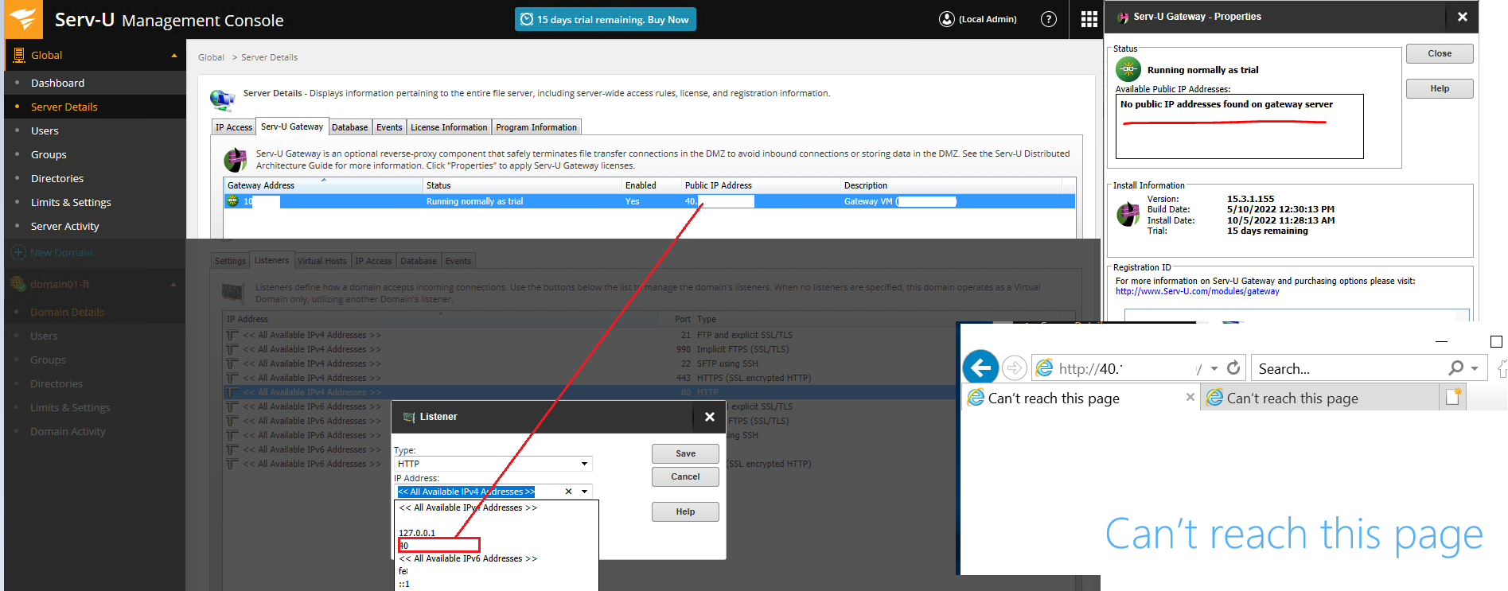Screen dimensions: 1508x591
Task: Open new browser tab button
Action: coord(1453,396)
